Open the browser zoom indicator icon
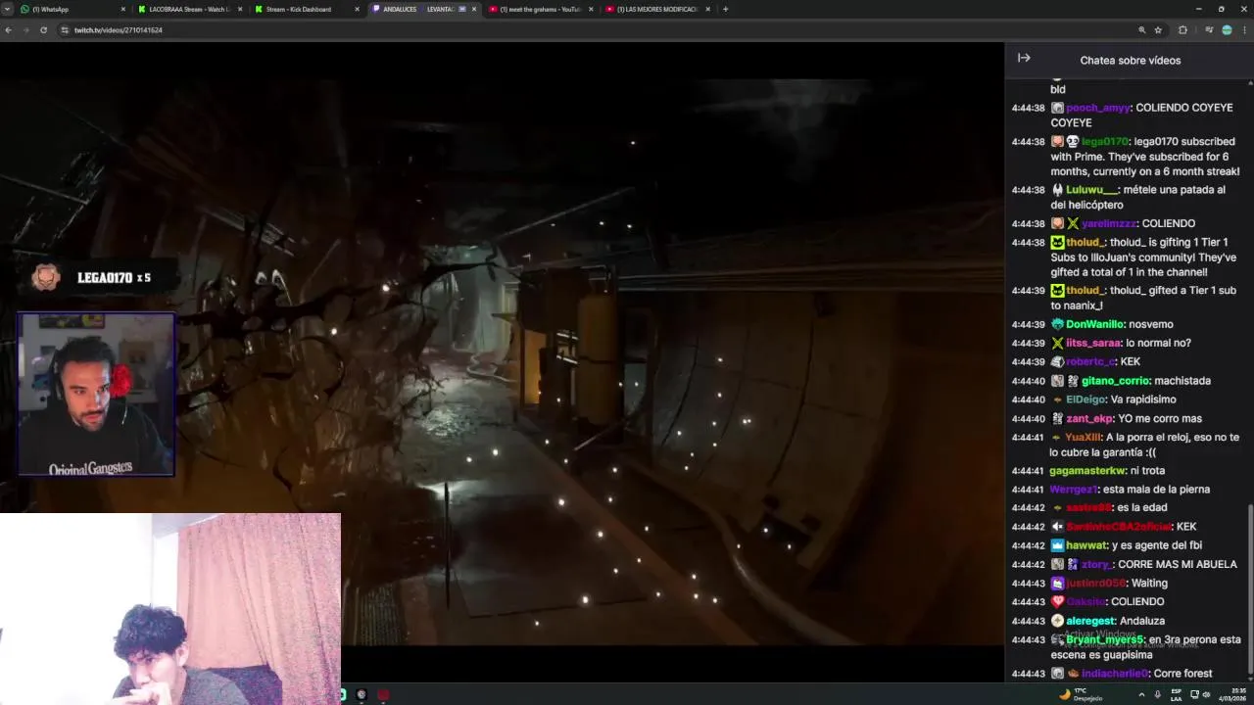 [x=1140, y=30]
